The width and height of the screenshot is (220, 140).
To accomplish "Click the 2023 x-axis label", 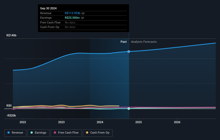I will (x=61, y=122).
